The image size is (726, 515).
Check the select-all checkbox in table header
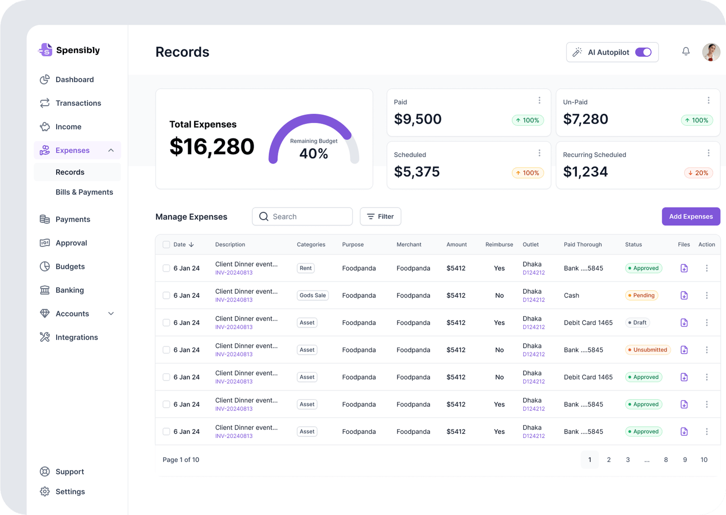tap(166, 245)
